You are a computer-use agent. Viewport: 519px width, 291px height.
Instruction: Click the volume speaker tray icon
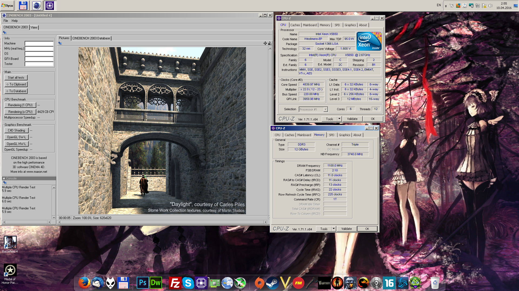490,5
